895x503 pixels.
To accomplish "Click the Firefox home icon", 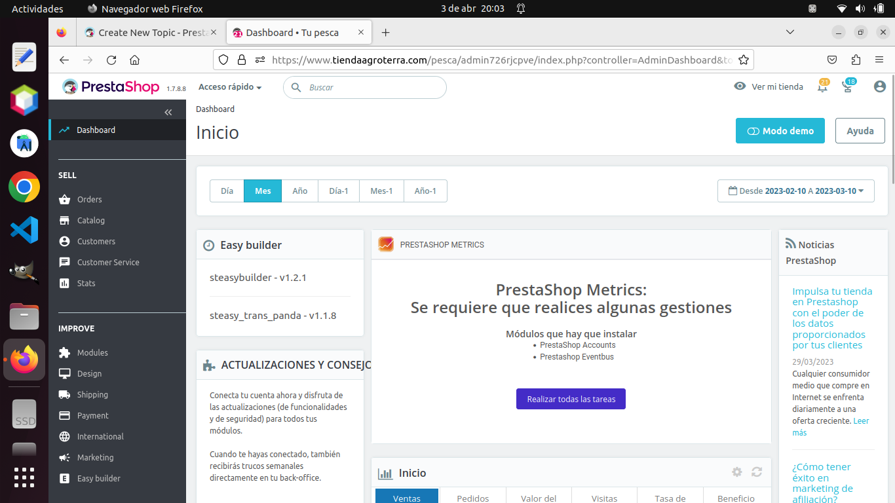I will point(134,60).
